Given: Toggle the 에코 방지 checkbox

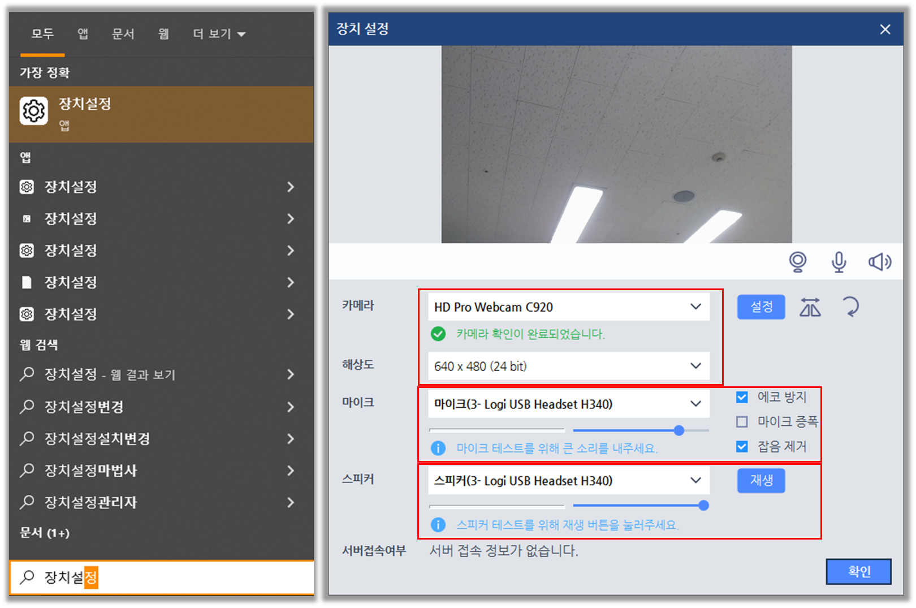Looking at the screenshot, I should tap(742, 397).
